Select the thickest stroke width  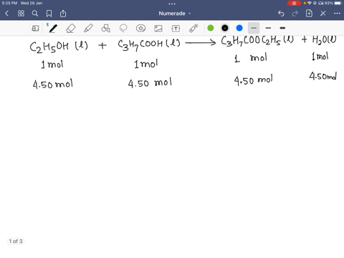tap(282, 28)
